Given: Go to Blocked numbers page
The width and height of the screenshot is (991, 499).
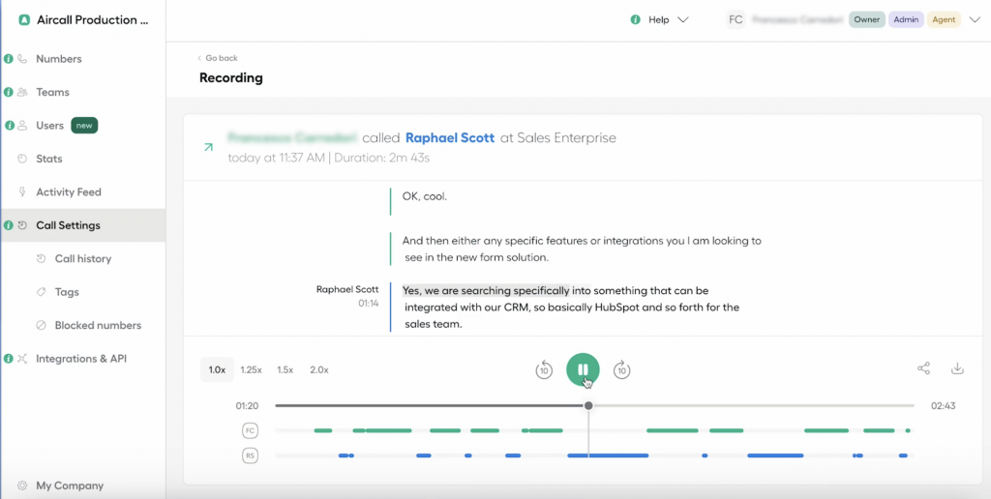Looking at the screenshot, I should (98, 326).
